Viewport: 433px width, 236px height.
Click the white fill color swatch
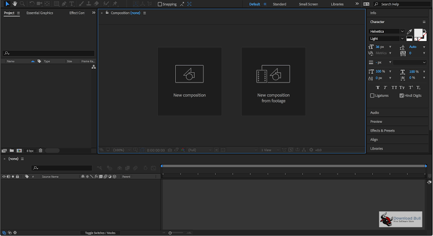tap(418, 33)
